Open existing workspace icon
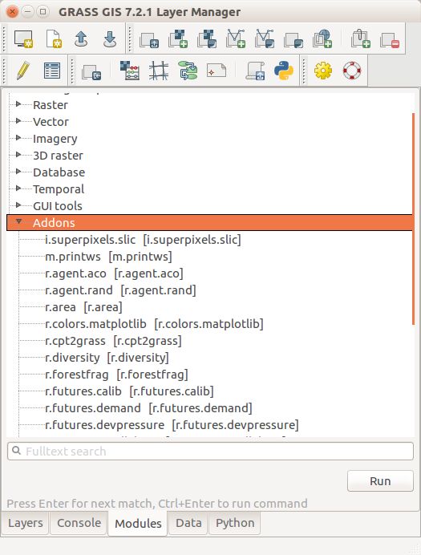 click(81, 38)
